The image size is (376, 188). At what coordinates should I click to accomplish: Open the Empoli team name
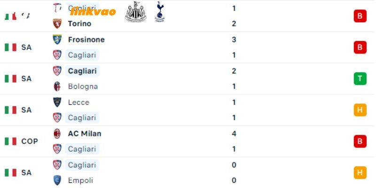pyautogui.click(x=80, y=180)
